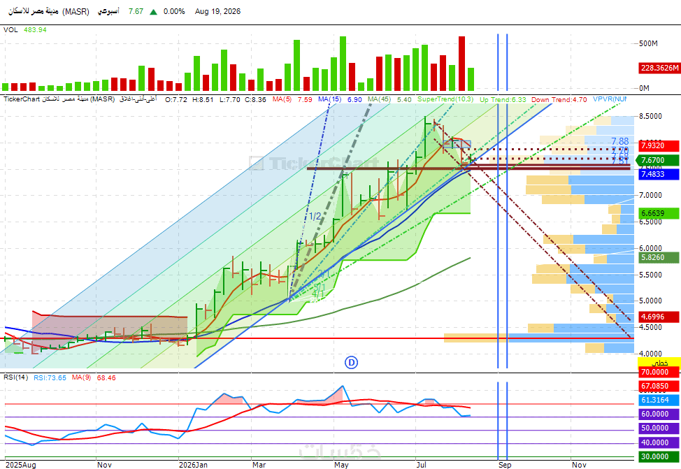Click the purple 40.0000 RSI level tag
Viewport: 681px width, 469px height.
[659, 442]
